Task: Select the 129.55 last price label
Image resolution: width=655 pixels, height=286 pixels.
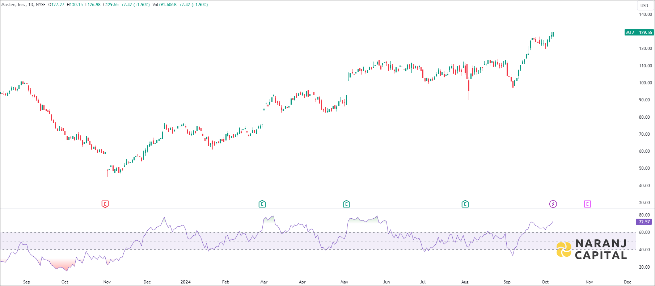Action: point(645,33)
